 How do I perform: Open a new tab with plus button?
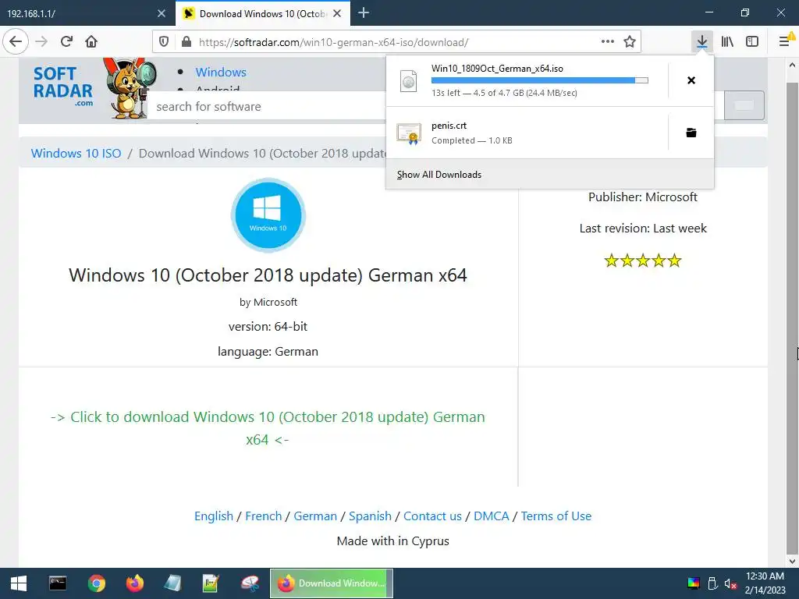pyautogui.click(x=364, y=12)
